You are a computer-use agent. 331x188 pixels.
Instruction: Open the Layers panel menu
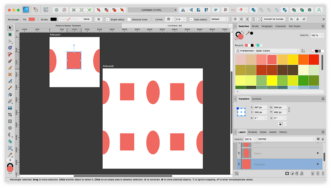(323, 132)
